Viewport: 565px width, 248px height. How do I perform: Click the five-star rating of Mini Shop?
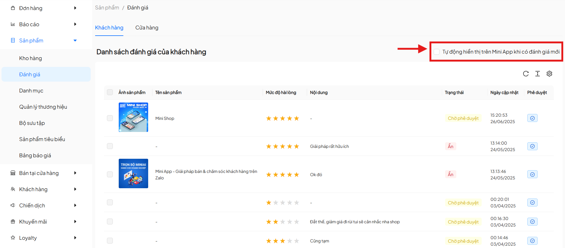click(x=282, y=118)
